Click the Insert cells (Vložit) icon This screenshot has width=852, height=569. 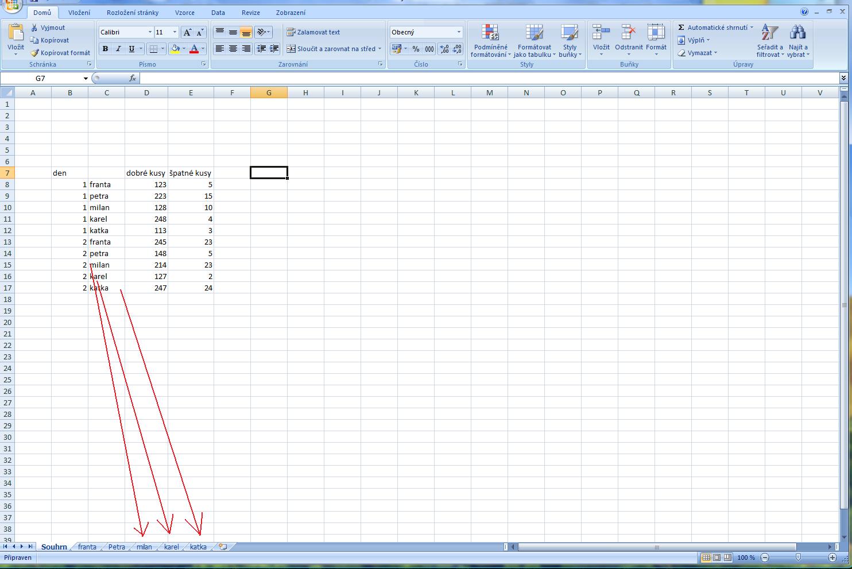point(601,32)
